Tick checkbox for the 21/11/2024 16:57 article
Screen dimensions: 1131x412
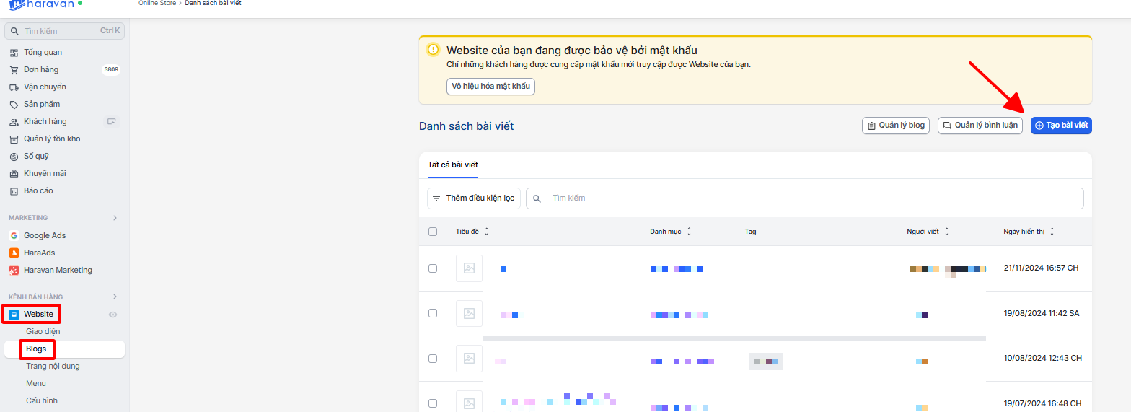[x=433, y=268]
